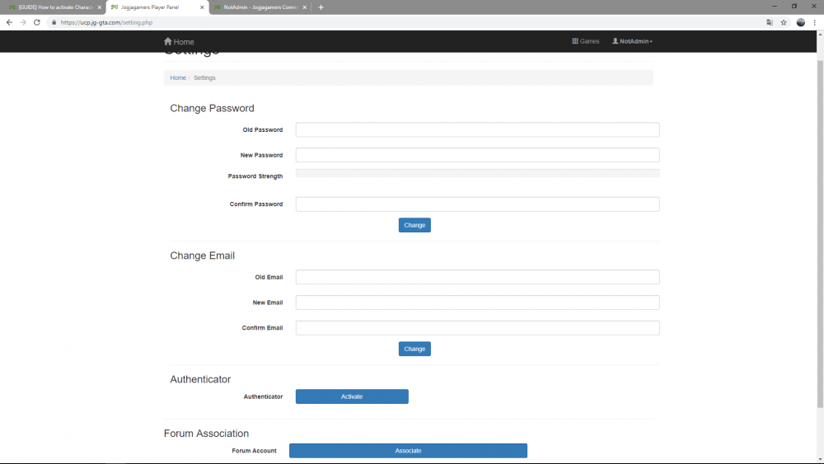This screenshot has height=464, width=824.
Task: Bookmark this page with the star icon
Action: pos(784,22)
